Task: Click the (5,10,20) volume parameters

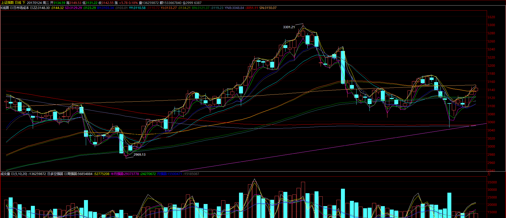Action: [x=21, y=174]
